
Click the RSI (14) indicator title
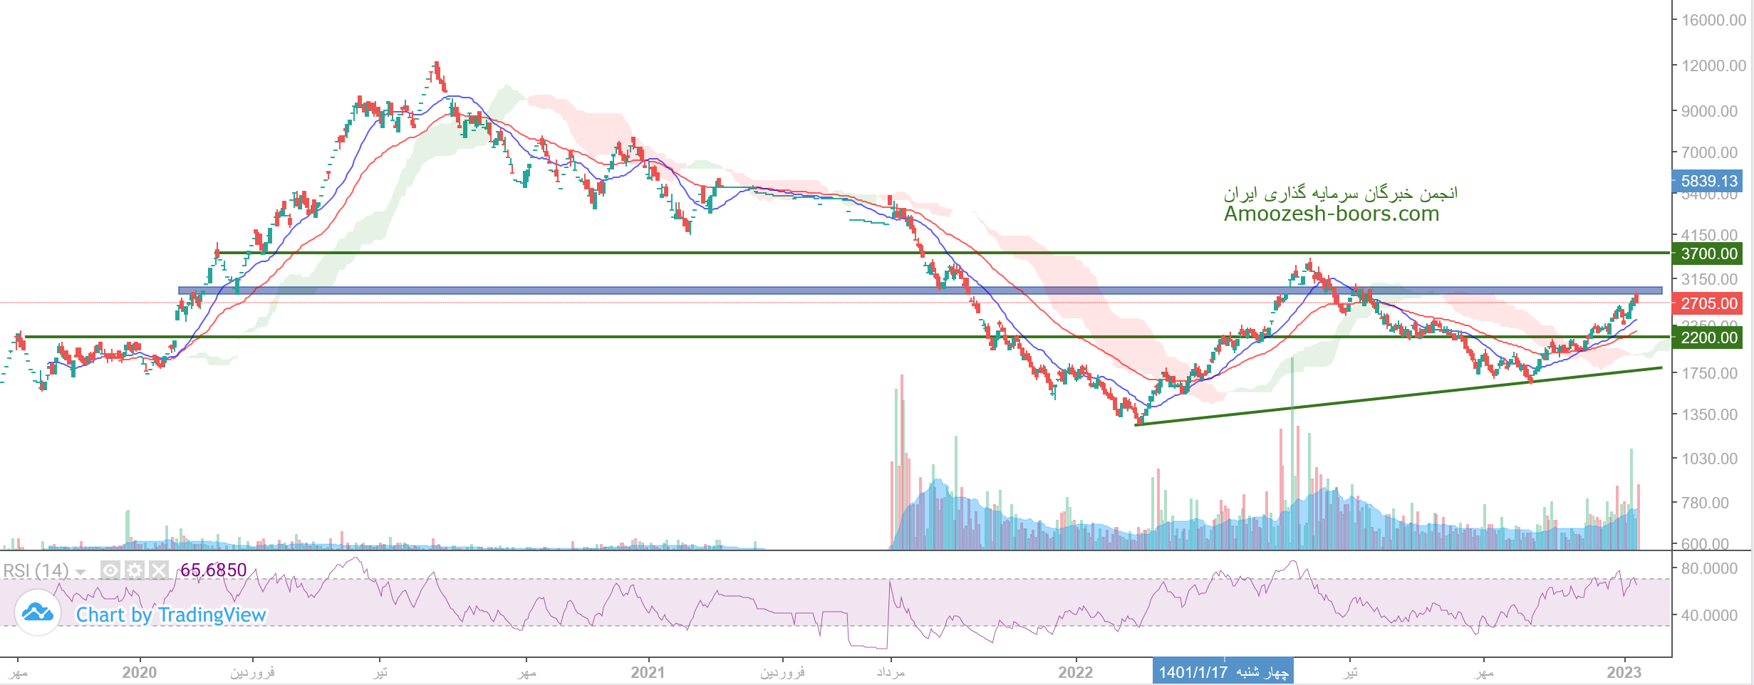pos(36,571)
